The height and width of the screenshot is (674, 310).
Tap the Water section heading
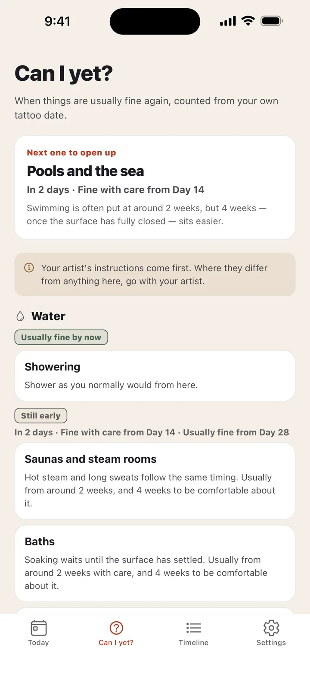point(48,316)
